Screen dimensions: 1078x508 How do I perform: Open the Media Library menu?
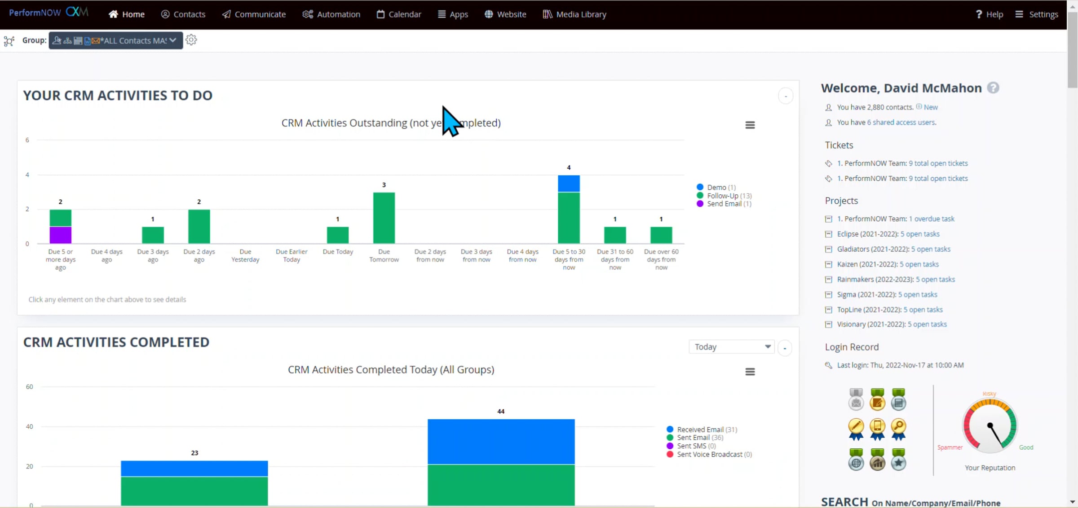pyautogui.click(x=574, y=14)
